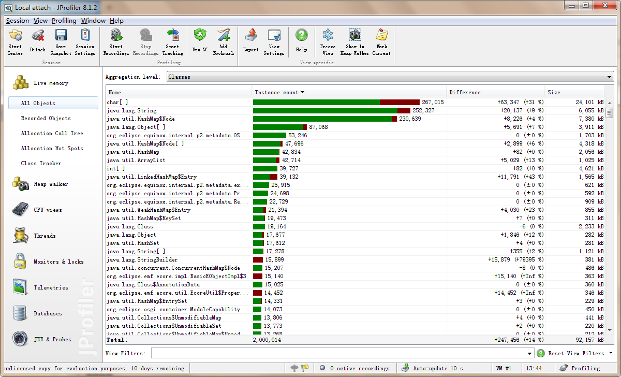This screenshot has height=377, width=621.
Task: Select the java.util.LinkedHashMap$Entry row
Action: pos(356,177)
